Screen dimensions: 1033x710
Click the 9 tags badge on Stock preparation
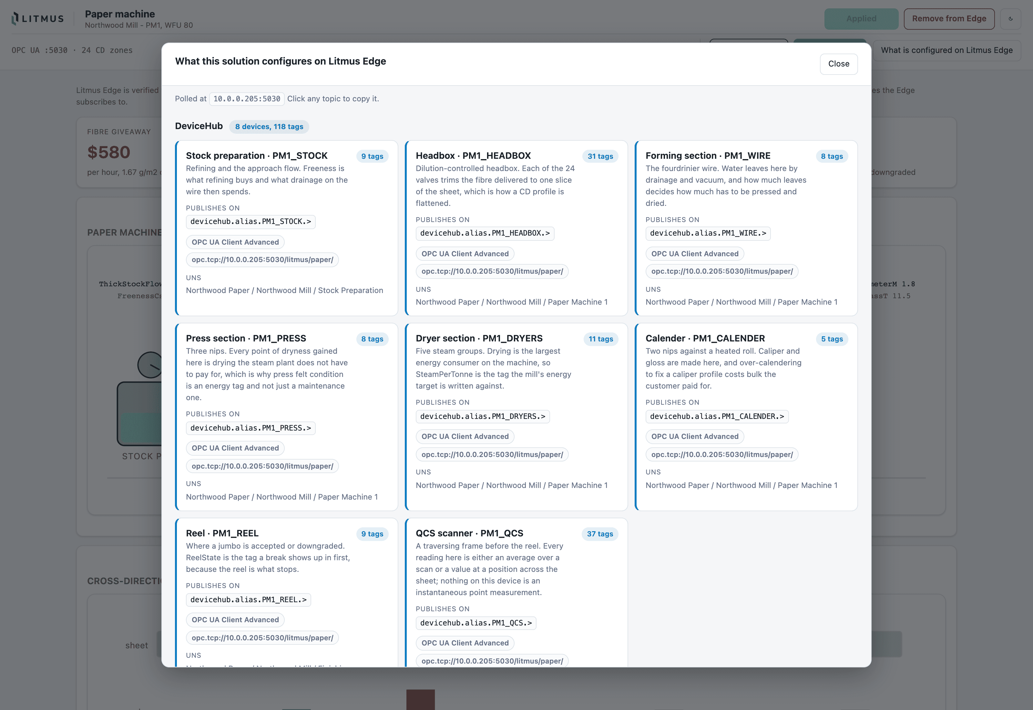click(x=372, y=156)
